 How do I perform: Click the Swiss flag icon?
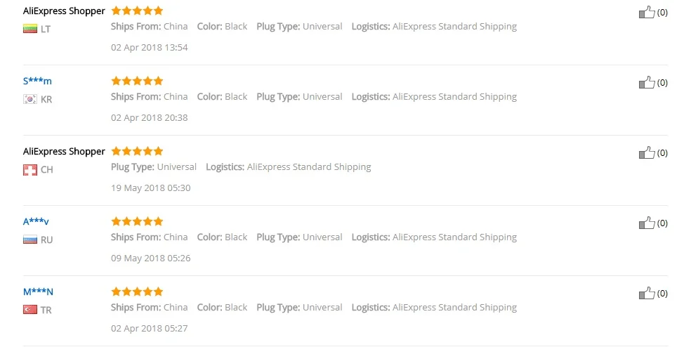click(30, 169)
